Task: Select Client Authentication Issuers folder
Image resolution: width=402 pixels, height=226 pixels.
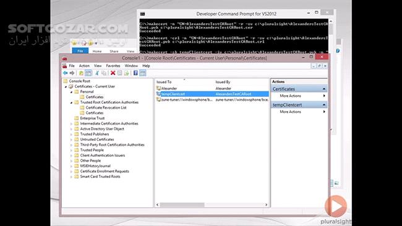Action: point(102,156)
